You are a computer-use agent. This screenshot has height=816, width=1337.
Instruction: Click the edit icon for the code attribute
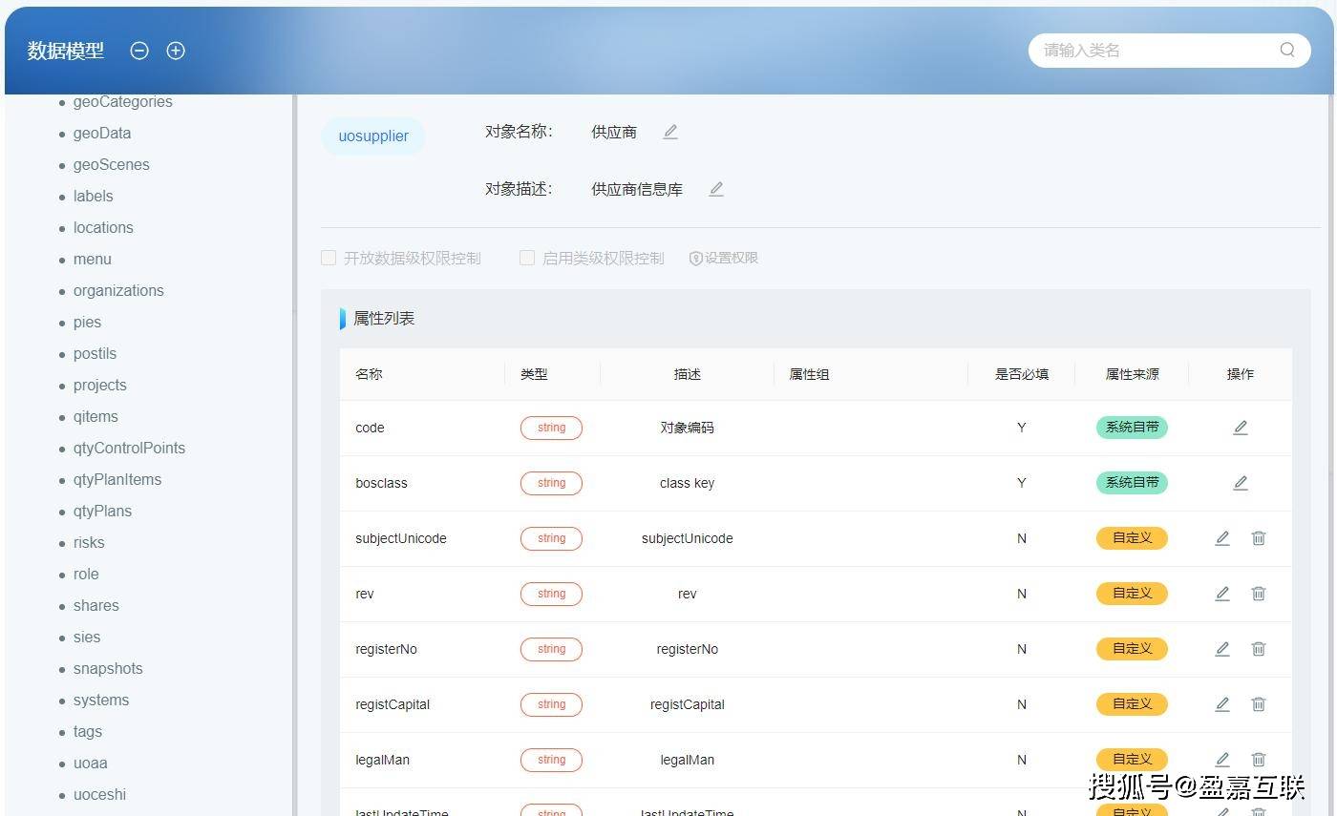(1240, 428)
